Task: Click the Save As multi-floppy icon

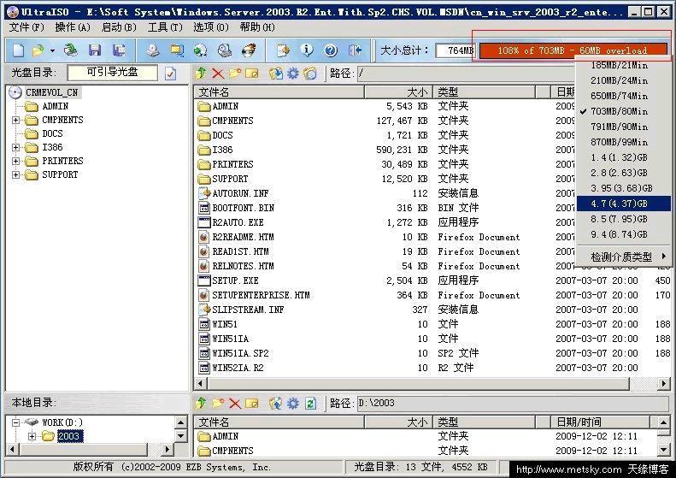Action: tap(119, 50)
